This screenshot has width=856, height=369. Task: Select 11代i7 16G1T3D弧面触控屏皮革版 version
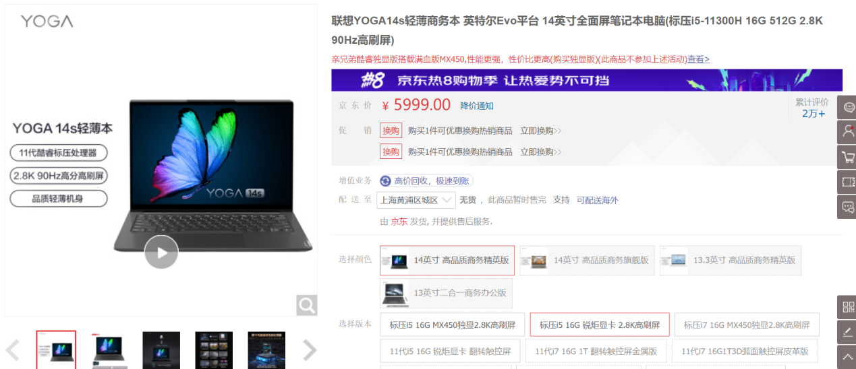745,351
